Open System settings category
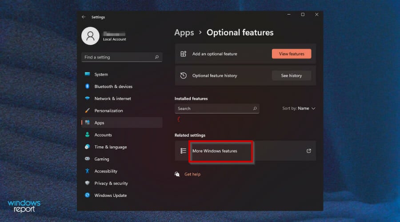Image resolution: width=400 pixels, height=222 pixels. pyautogui.click(x=122, y=74)
